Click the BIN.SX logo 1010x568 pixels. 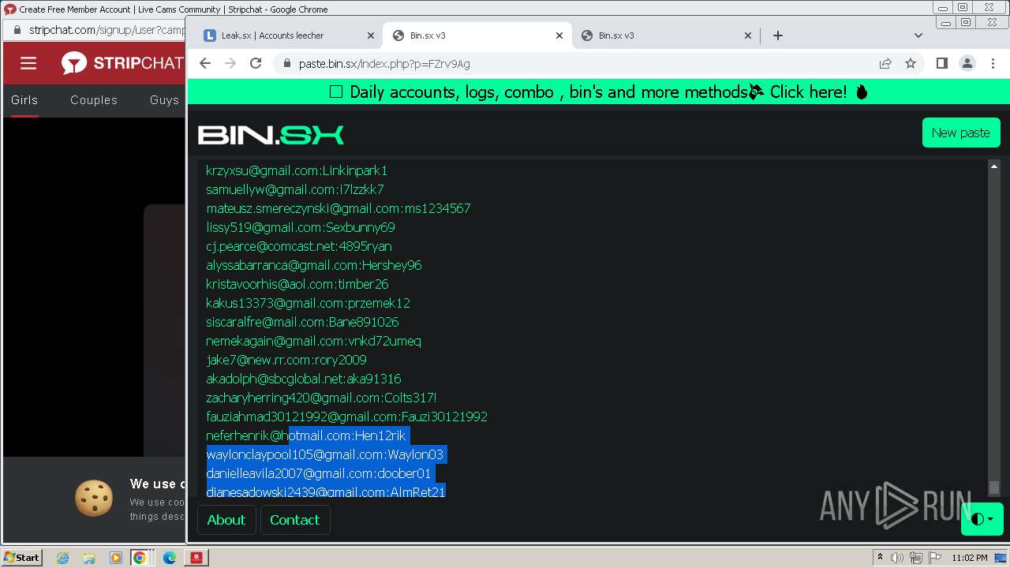click(x=271, y=135)
